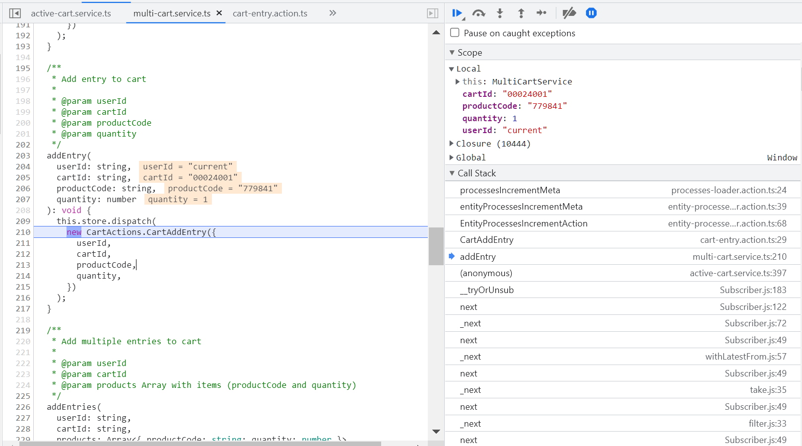This screenshot has height=446, width=802.
Task: Click 'this.store.dispatch(' on line 209
Action: click(106, 221)
